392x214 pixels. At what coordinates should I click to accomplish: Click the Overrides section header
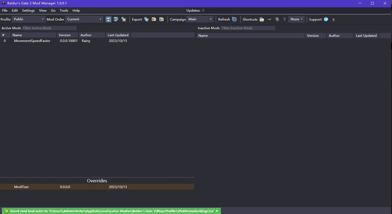(97, 181)
